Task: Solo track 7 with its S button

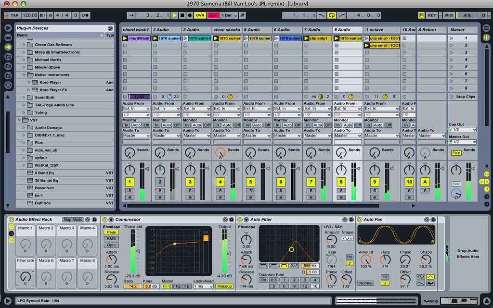Action: click(x=311, y=191)
